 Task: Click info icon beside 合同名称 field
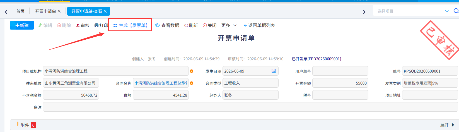(x=192, y=83)
